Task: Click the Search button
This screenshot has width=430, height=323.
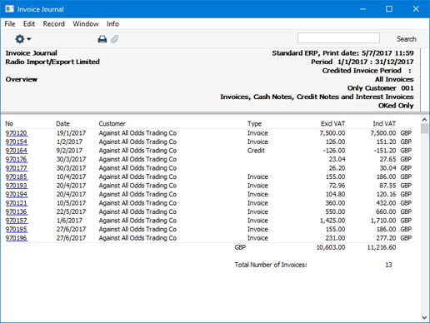Action: click(x=406, y=39)
